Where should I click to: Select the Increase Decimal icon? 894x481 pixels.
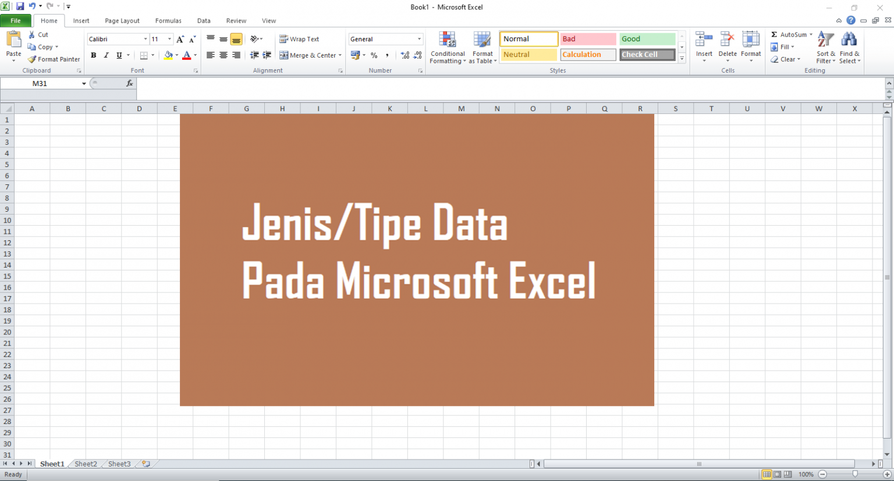[405, 55]
